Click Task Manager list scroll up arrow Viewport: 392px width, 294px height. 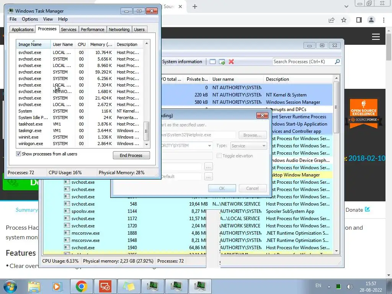[x=147, y=43]
